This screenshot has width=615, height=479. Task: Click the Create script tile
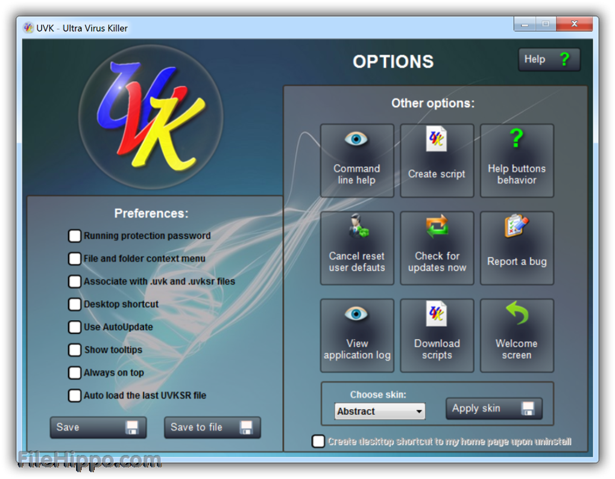coord(437,161)
